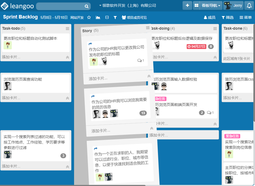This screenshot has height=186, width=255.
Task: Click the pink 紧急任务 label in Task-done
Action: (232, 136)
